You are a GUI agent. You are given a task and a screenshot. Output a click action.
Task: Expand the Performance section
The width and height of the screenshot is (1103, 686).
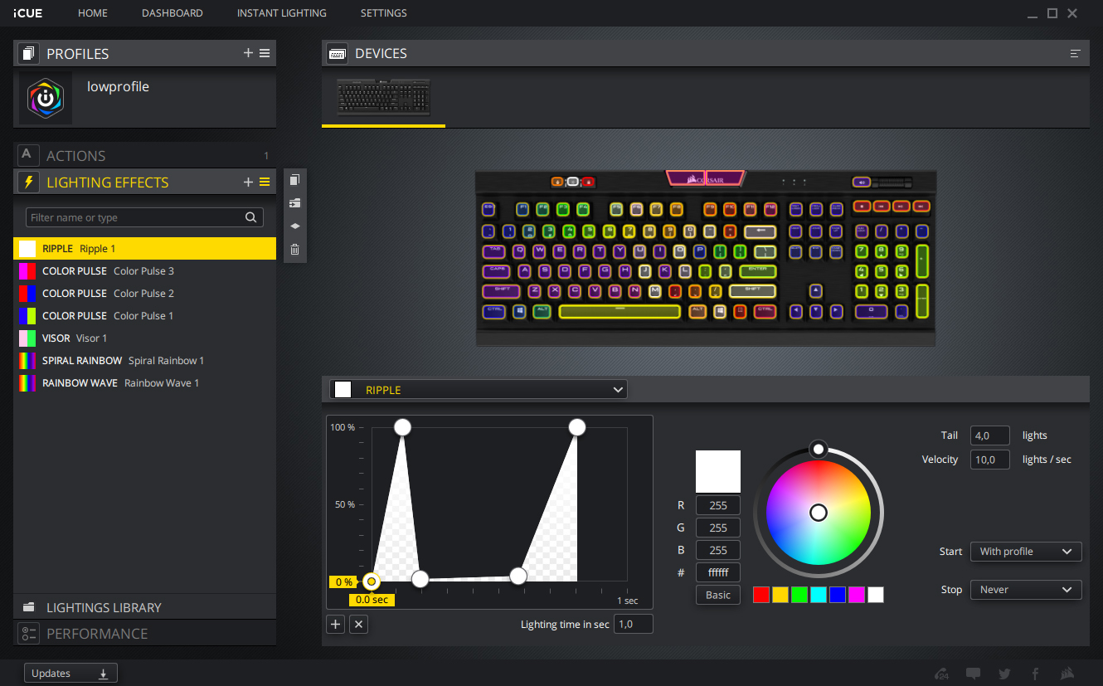point(144,633)
